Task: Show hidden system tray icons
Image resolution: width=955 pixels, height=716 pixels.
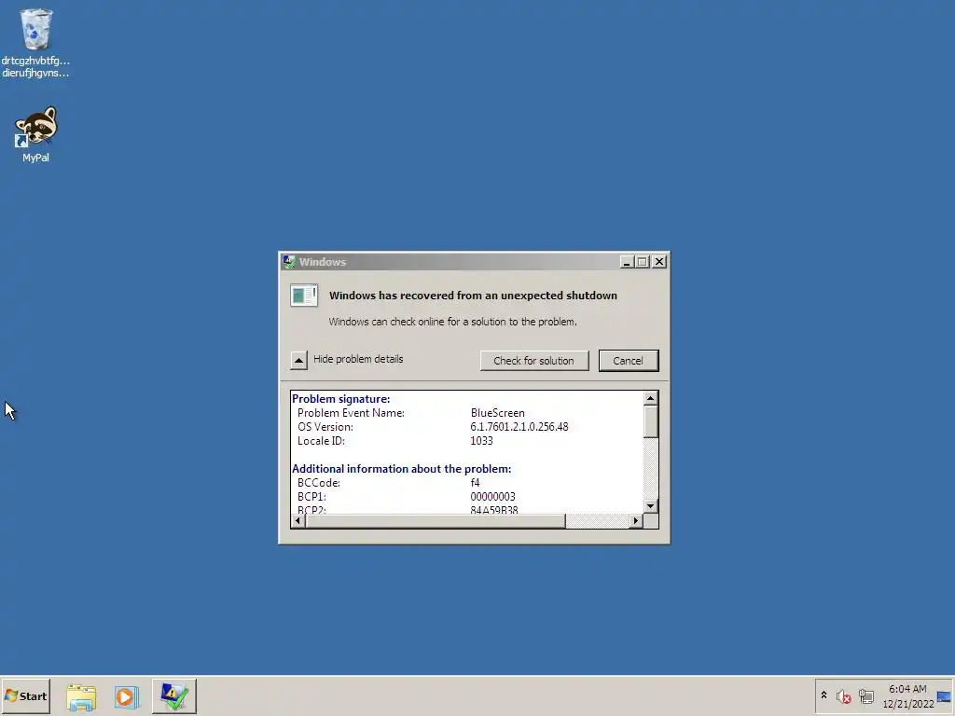Action: click(824, 695)
